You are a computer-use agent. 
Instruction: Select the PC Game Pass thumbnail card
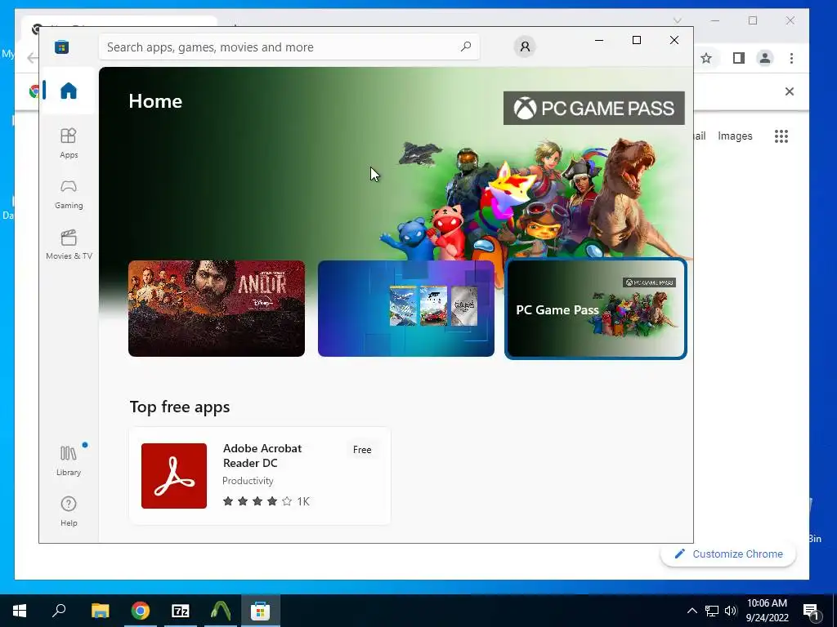pyautogui.click(x=596, y=309)
